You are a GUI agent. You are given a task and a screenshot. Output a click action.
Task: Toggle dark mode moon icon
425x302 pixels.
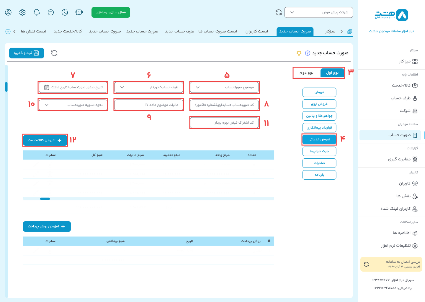(x=65, y=12)
